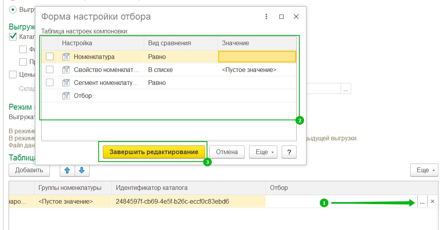The image size is (440, 230).
Task: Click <Пустое значение> in the dialog's Значение column
Action: [249, 70]
